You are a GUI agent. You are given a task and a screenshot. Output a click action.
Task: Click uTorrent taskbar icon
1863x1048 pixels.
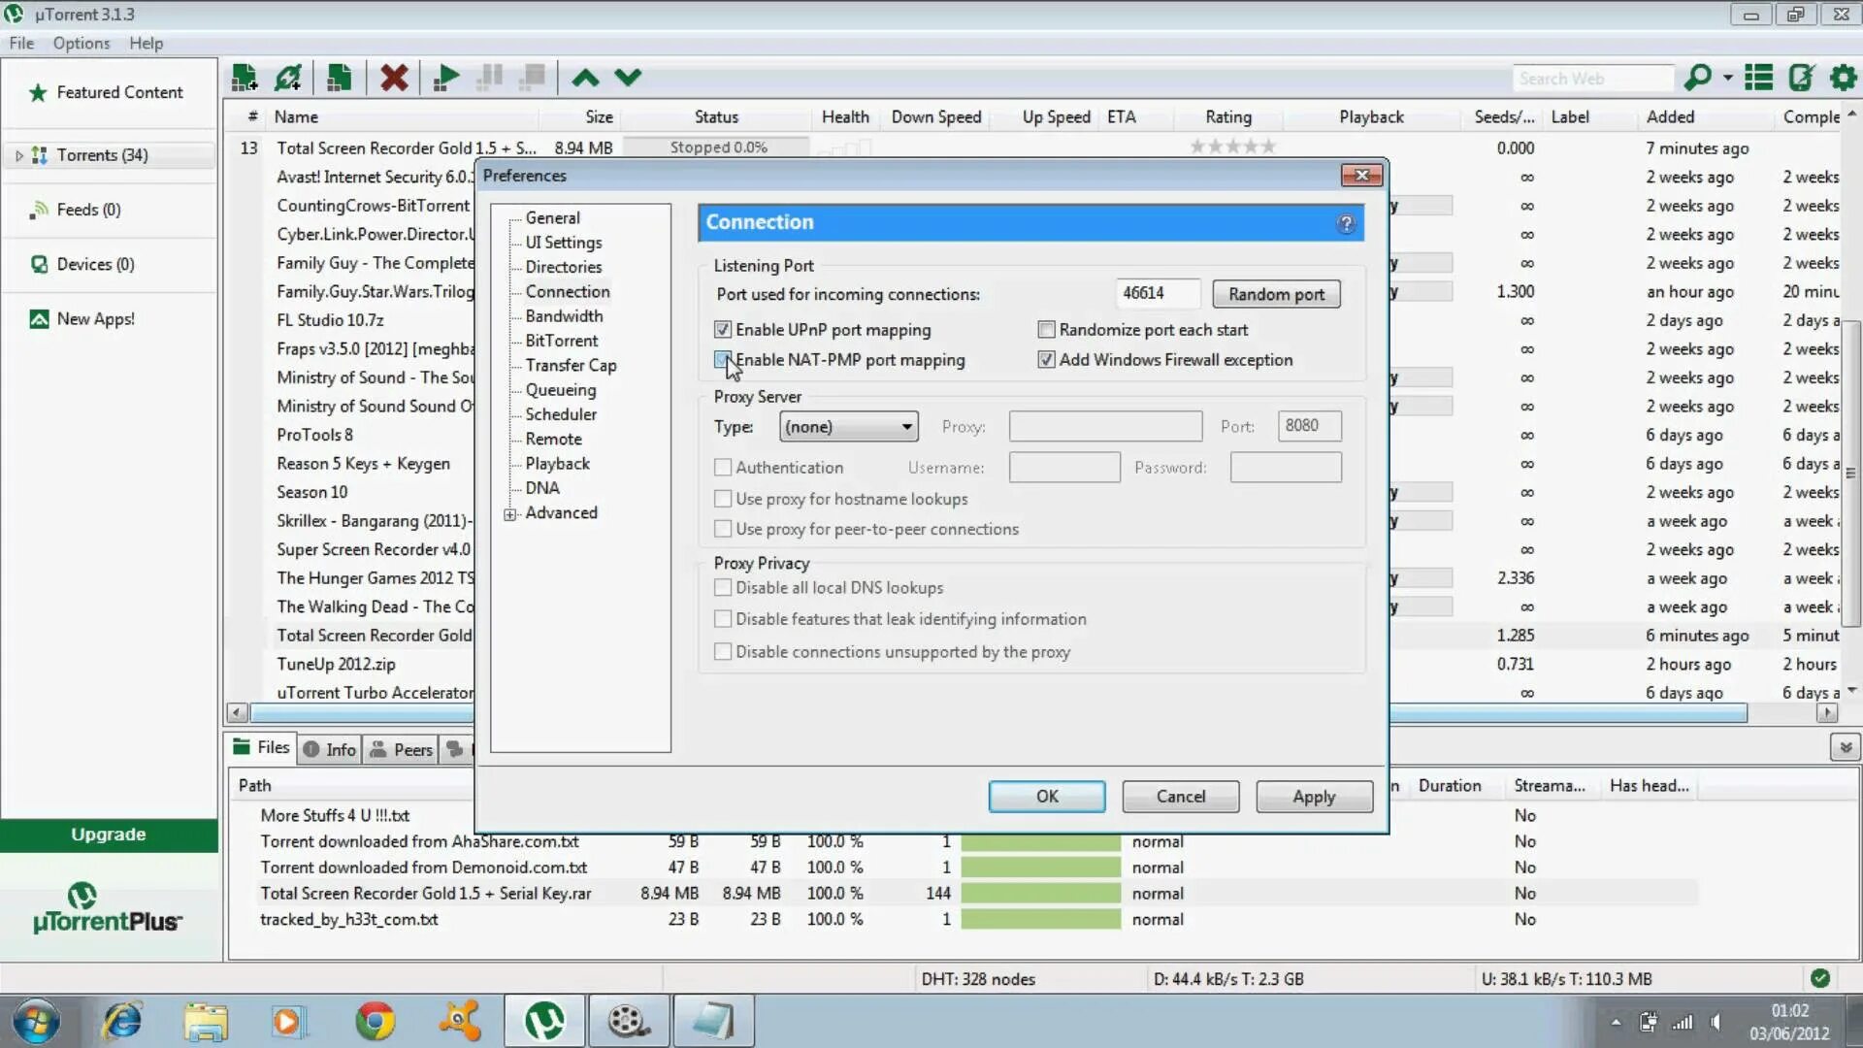point(542,1020)
